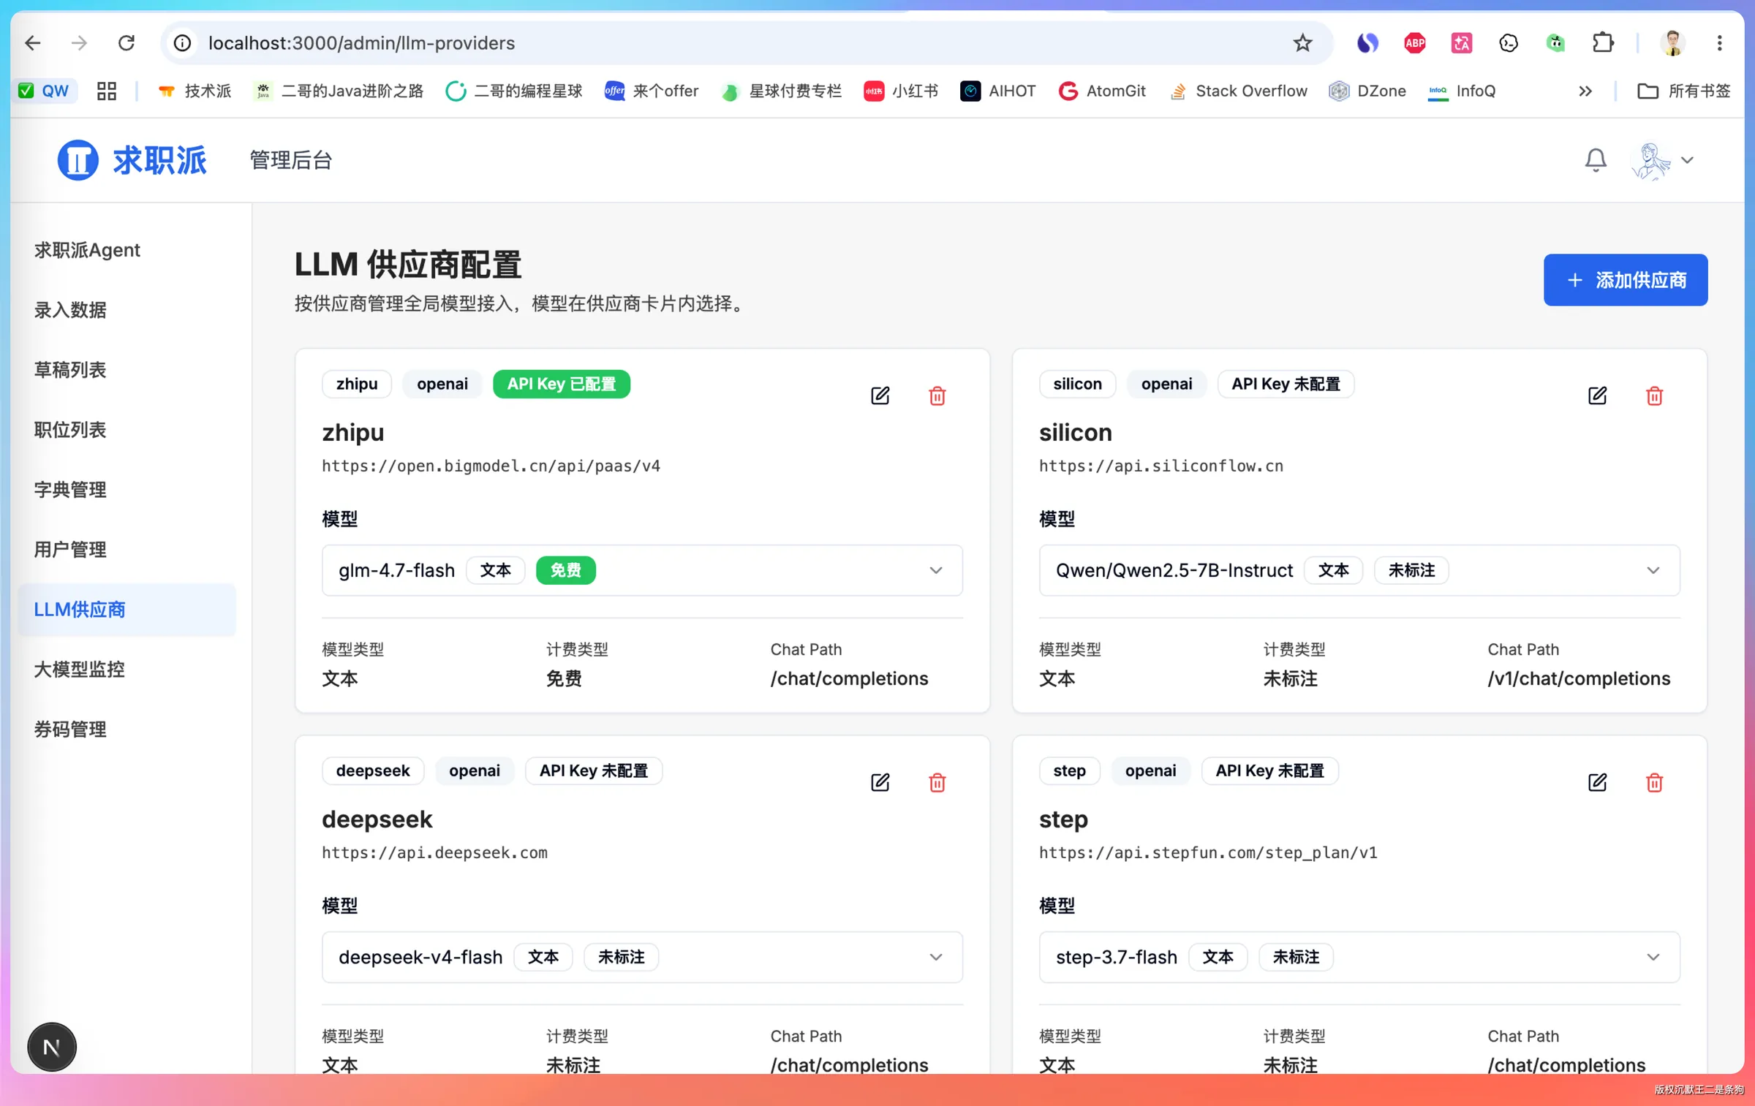Open the user avatar menu
The width and height of the screenshot is (1755, 1106).
click(x=1662, y=160)
